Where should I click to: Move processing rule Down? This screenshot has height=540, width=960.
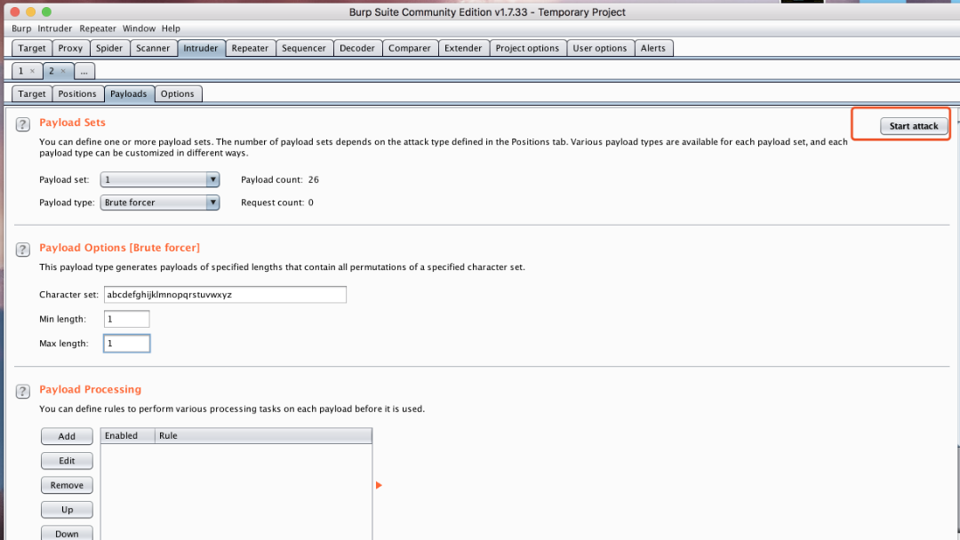pos(67,533)
